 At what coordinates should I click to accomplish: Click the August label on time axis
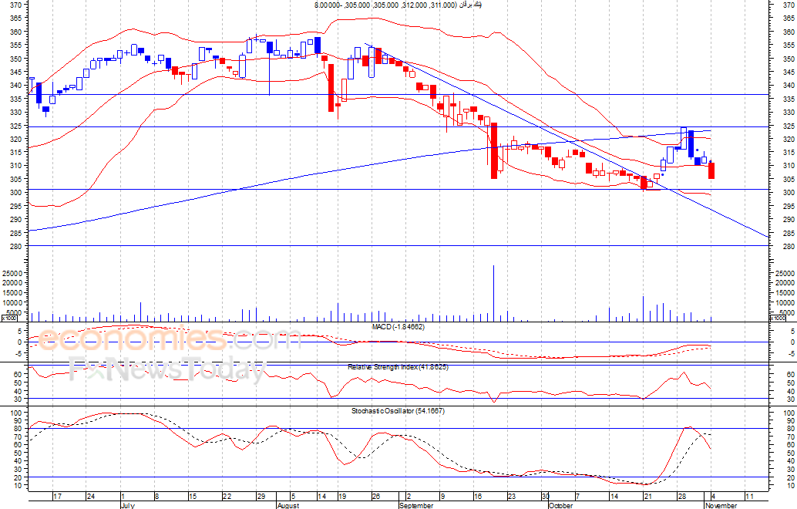click(x=287, y=505)
